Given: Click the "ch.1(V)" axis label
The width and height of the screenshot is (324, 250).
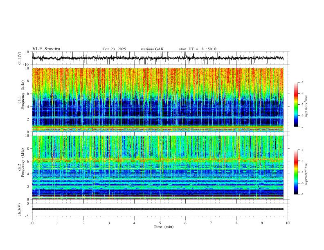Looking at the screenshot, I should point(20,58).
